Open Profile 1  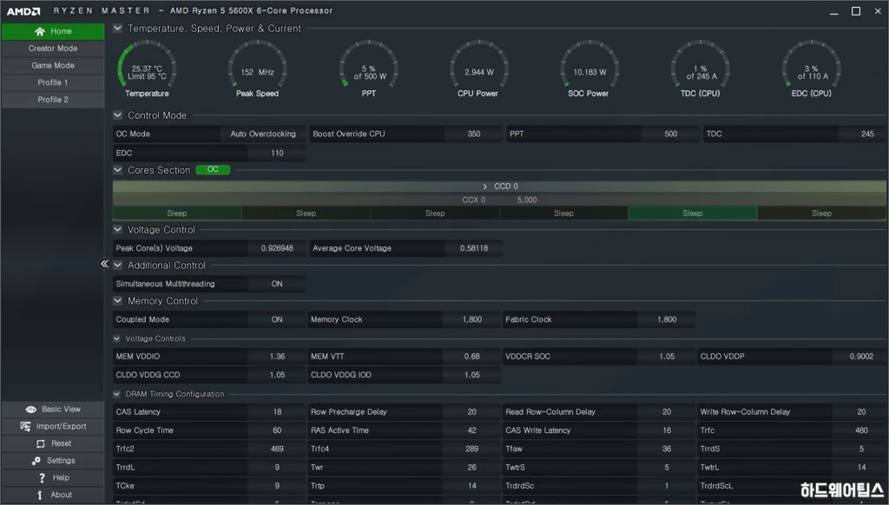pyautogui.click(x=53, y=82)
